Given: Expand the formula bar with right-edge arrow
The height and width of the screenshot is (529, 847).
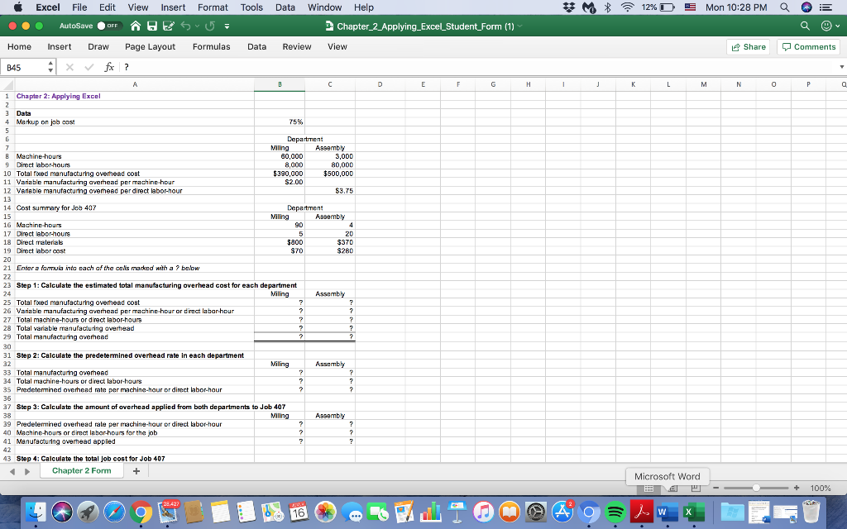Looking at the screenshot, I should click(x=841, y=67).
